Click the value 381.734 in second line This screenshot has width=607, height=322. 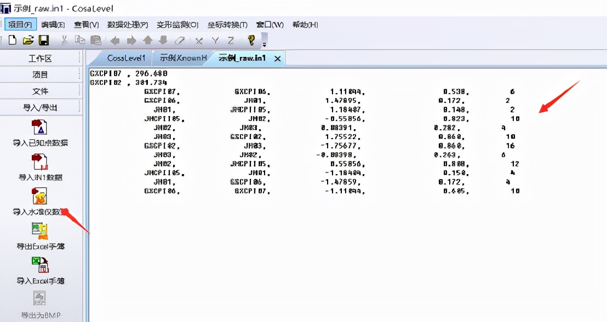click(x=151, y=83)
